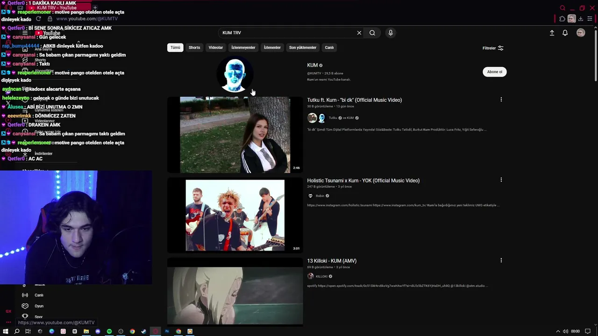
Task: Open Windows taskbar search
Action: point(17,331)
